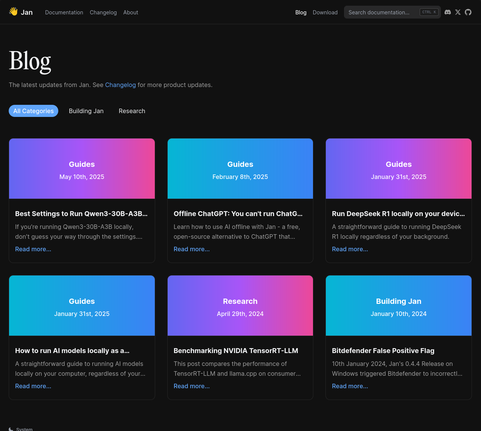
Task: Click the Jan waving hand logo
Action: click(14, 12)
